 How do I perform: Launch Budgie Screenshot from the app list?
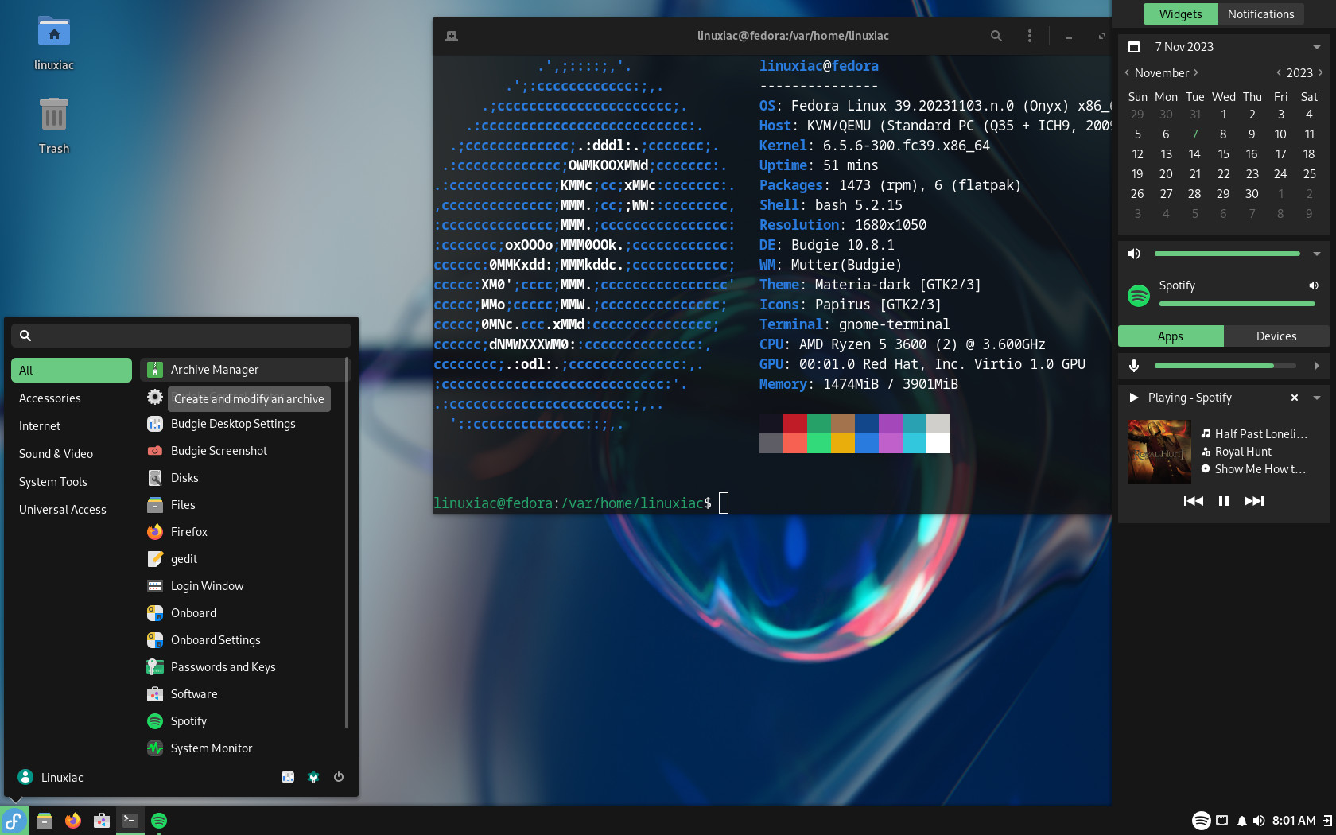(243, 451)
